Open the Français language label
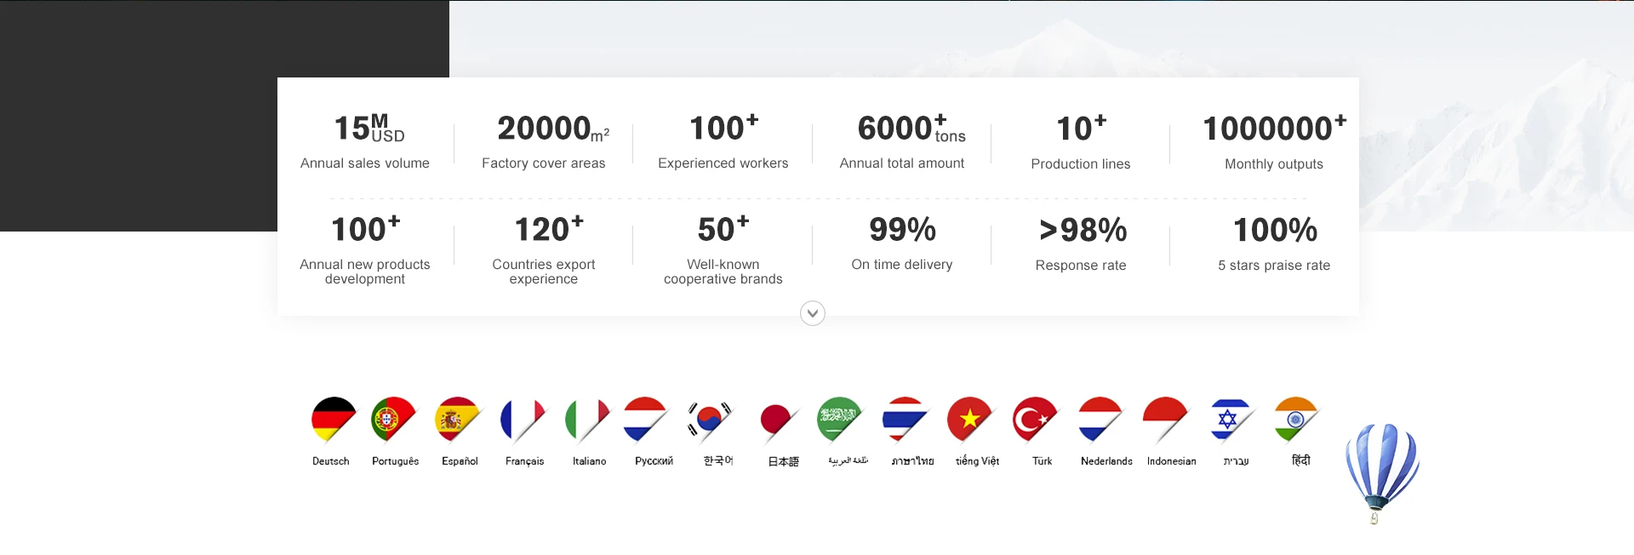1634x555 pixels. point(524,461)
